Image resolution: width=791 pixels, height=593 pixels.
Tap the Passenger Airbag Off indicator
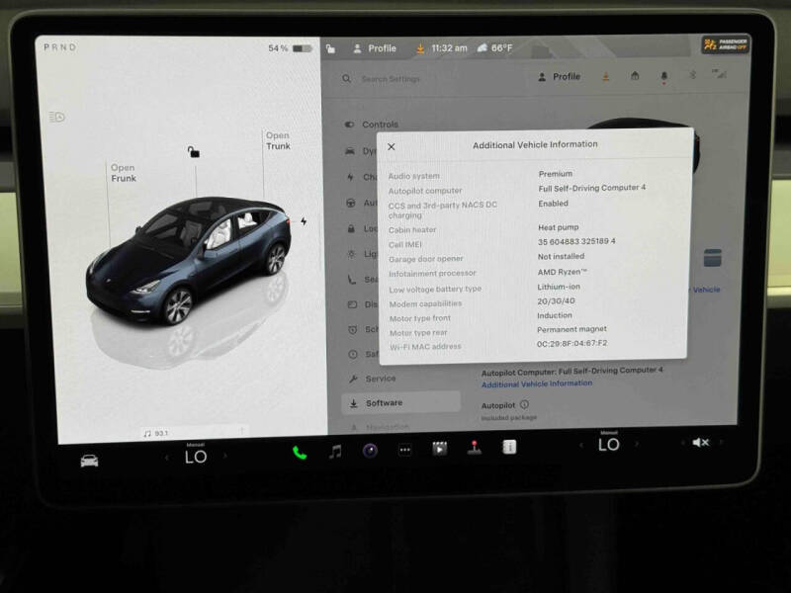(726, 44)
